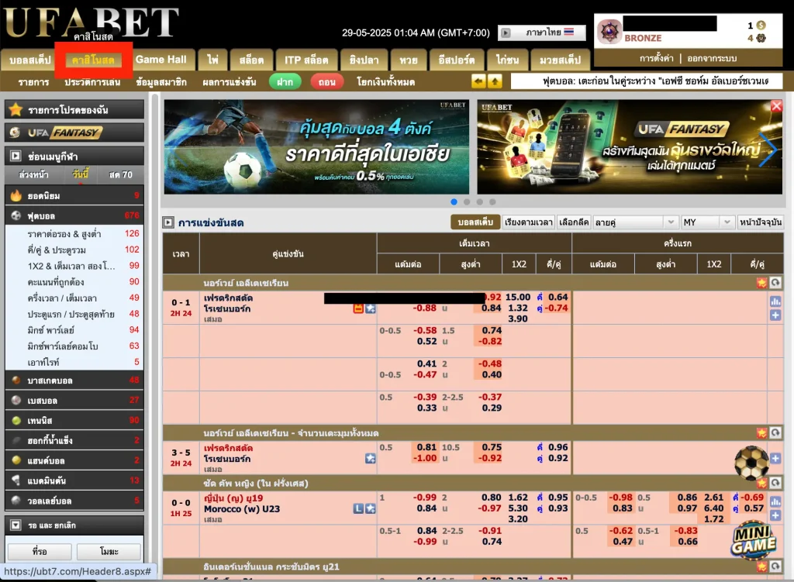Click the live TV icon on Fredrikstad match

[358, 308]
